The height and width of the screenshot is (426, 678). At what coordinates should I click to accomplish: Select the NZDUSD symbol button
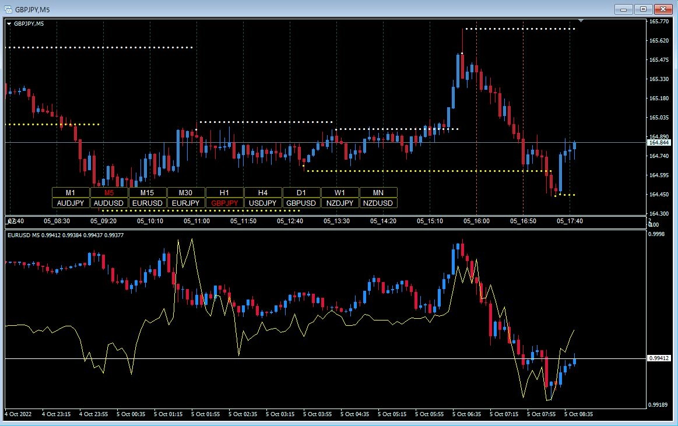point(378,203)
